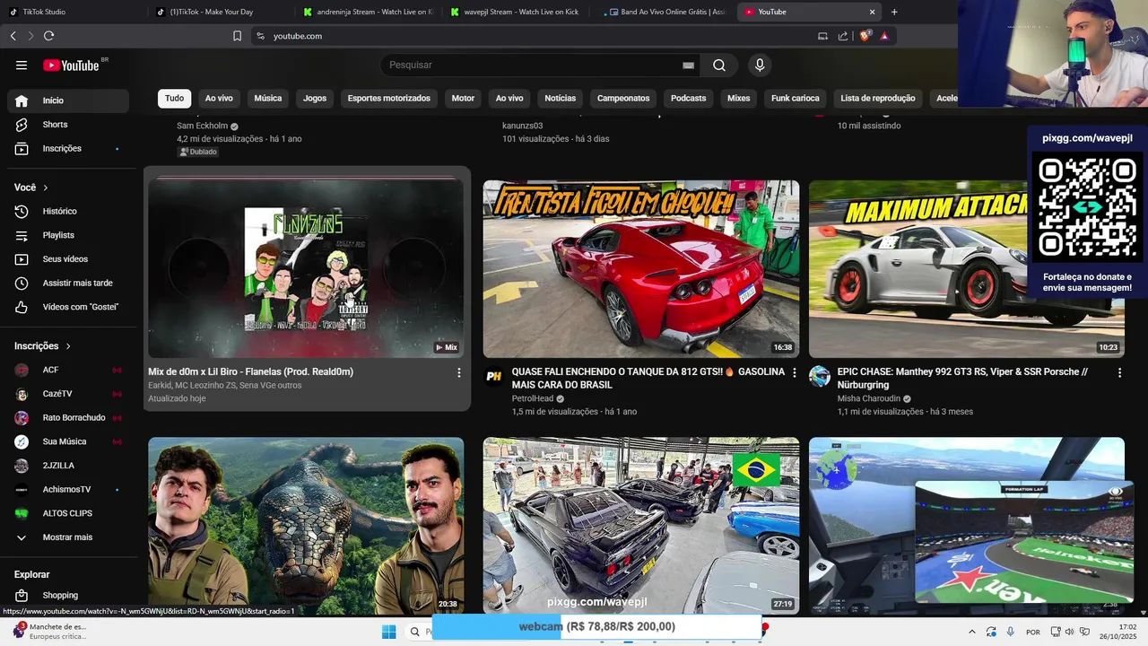Open Playlists in the sidebar
The width and height of the screenshot is (1148, 646).
(x=68, y=235)
